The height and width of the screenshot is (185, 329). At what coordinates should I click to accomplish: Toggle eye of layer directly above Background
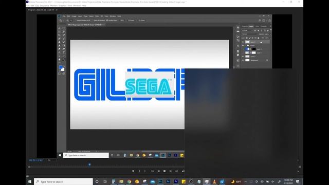coord(243,57)
